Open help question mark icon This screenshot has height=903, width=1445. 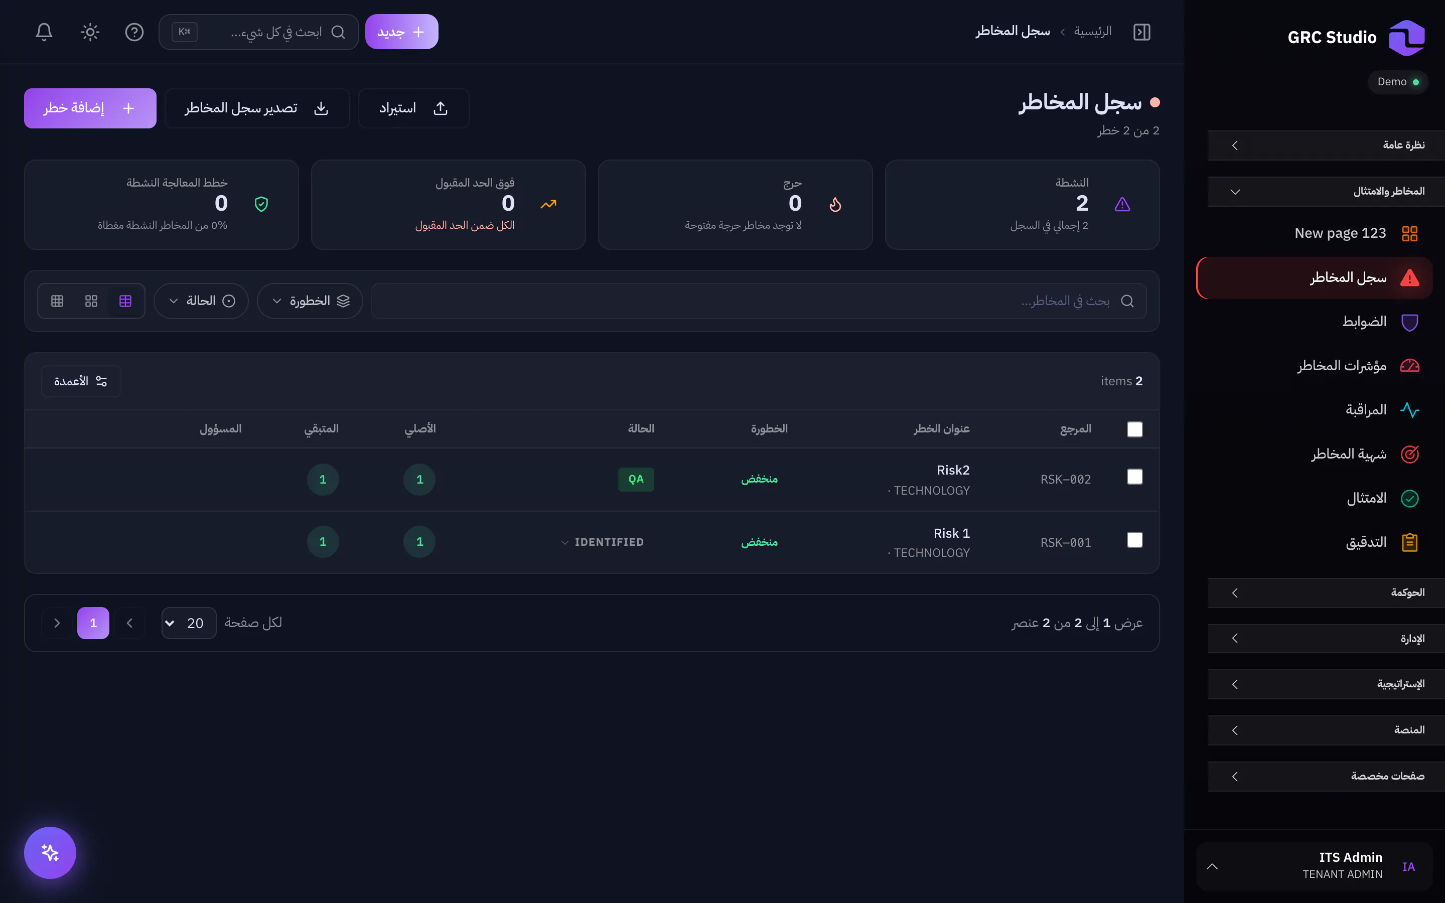(134, 32)
